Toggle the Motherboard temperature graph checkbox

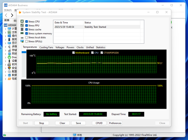point(73,53)
